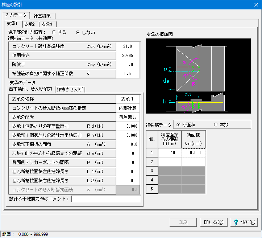Viewport: 262px width, 238px height.
Task: Select row header NO. 1
Action: click(152, 152)
